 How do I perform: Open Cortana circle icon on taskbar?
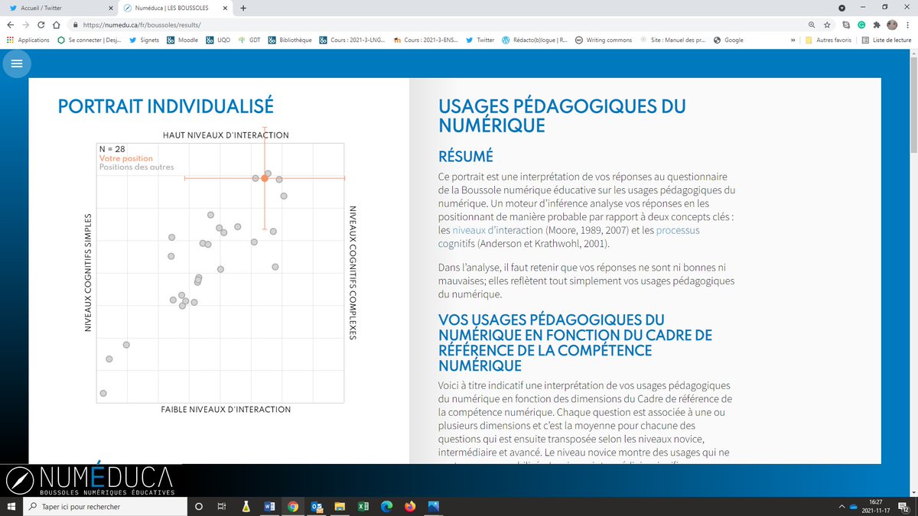[x=199, y=506]
